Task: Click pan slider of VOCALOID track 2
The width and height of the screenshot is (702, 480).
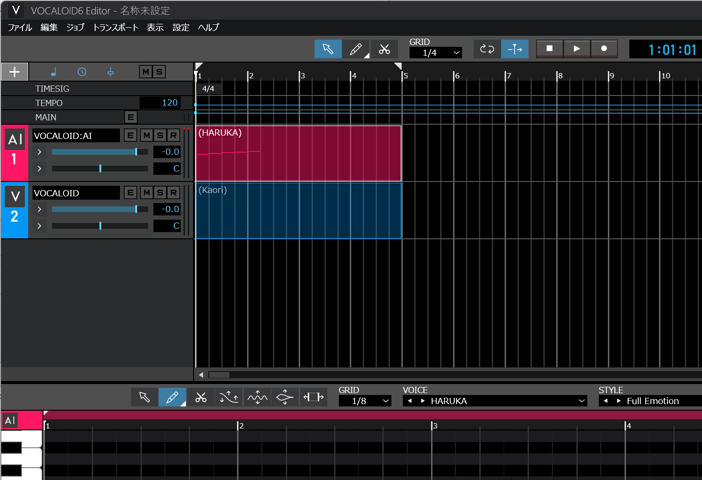Action: click(x=100, y=226)
